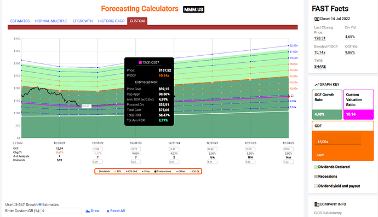
Task: Edit the 12/31/27 dividend estimate field
Action: pyautogui.click(x=289, y=162)
